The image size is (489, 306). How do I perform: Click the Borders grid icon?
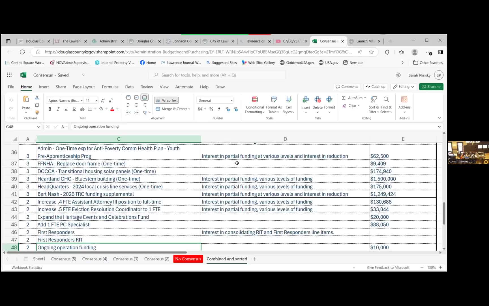90,109
